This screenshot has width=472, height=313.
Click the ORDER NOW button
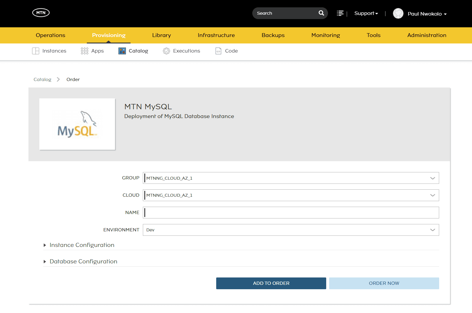384,283
